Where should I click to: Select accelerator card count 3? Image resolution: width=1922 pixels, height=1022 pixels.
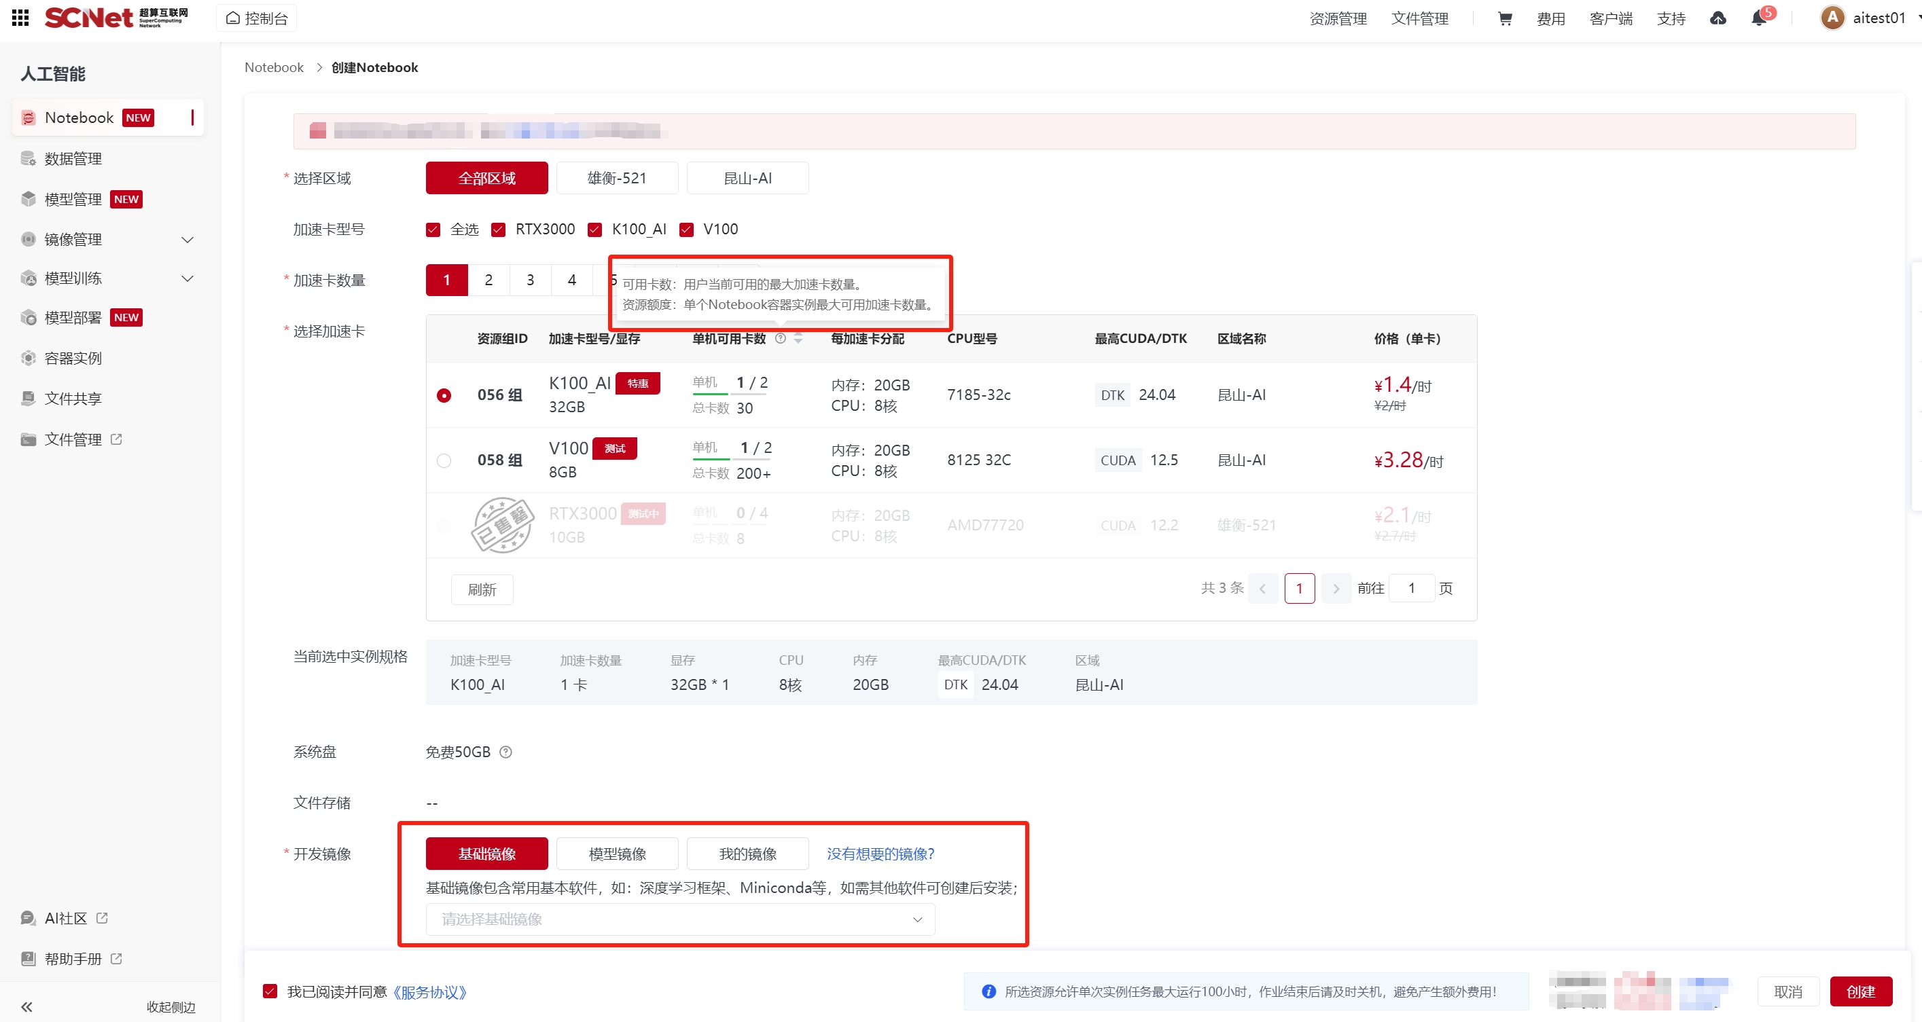click(530, 280)
